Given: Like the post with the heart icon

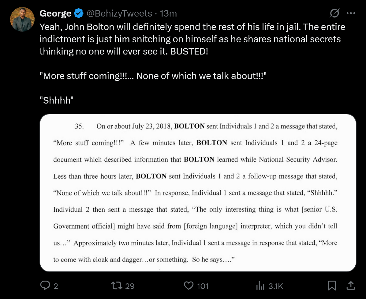Looking at the screenshot, I should point(189,286).
